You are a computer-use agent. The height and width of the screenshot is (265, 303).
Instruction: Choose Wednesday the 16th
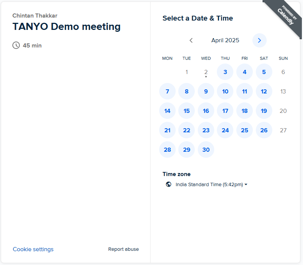click(206, 111)
